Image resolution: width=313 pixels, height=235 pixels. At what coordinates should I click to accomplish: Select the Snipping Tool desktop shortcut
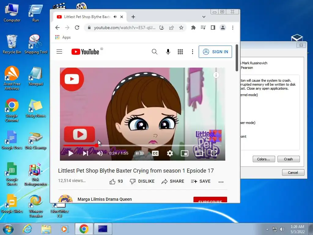coord(35,44)
